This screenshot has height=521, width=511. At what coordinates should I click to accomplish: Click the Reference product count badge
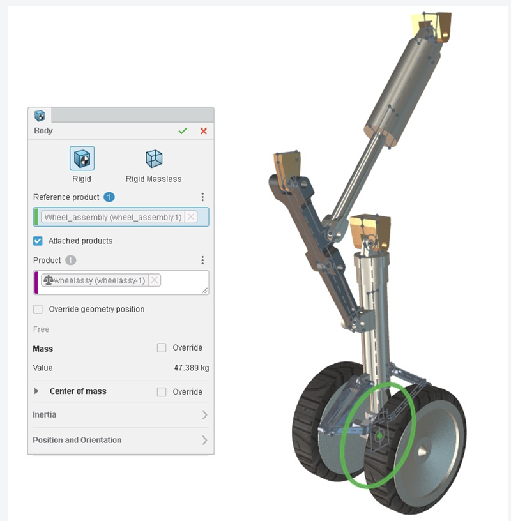109,197
